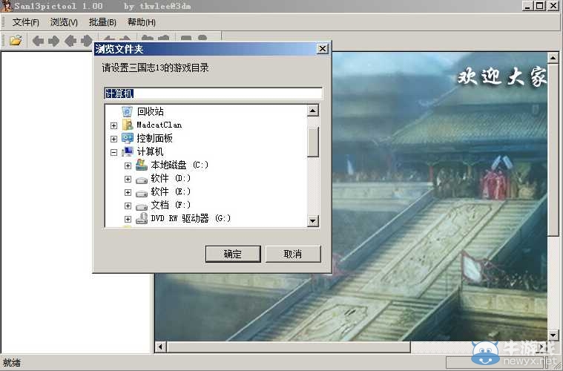Click the DVD RW (G:) drive icon
Viewport: 563px width, 371px height.
click(x=142, y=218)
